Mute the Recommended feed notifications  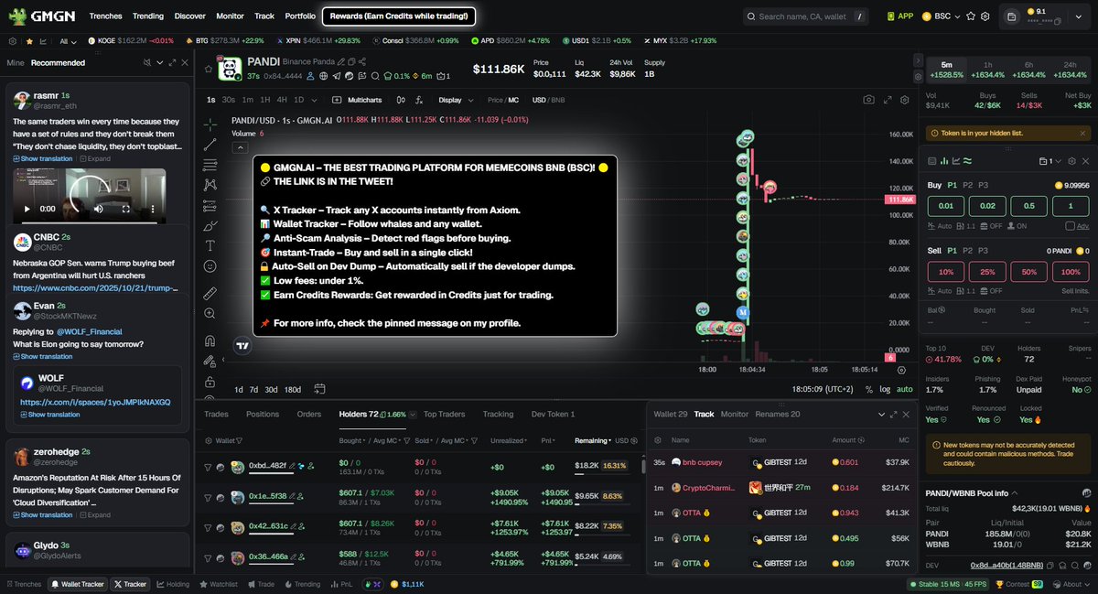[147, 62]
